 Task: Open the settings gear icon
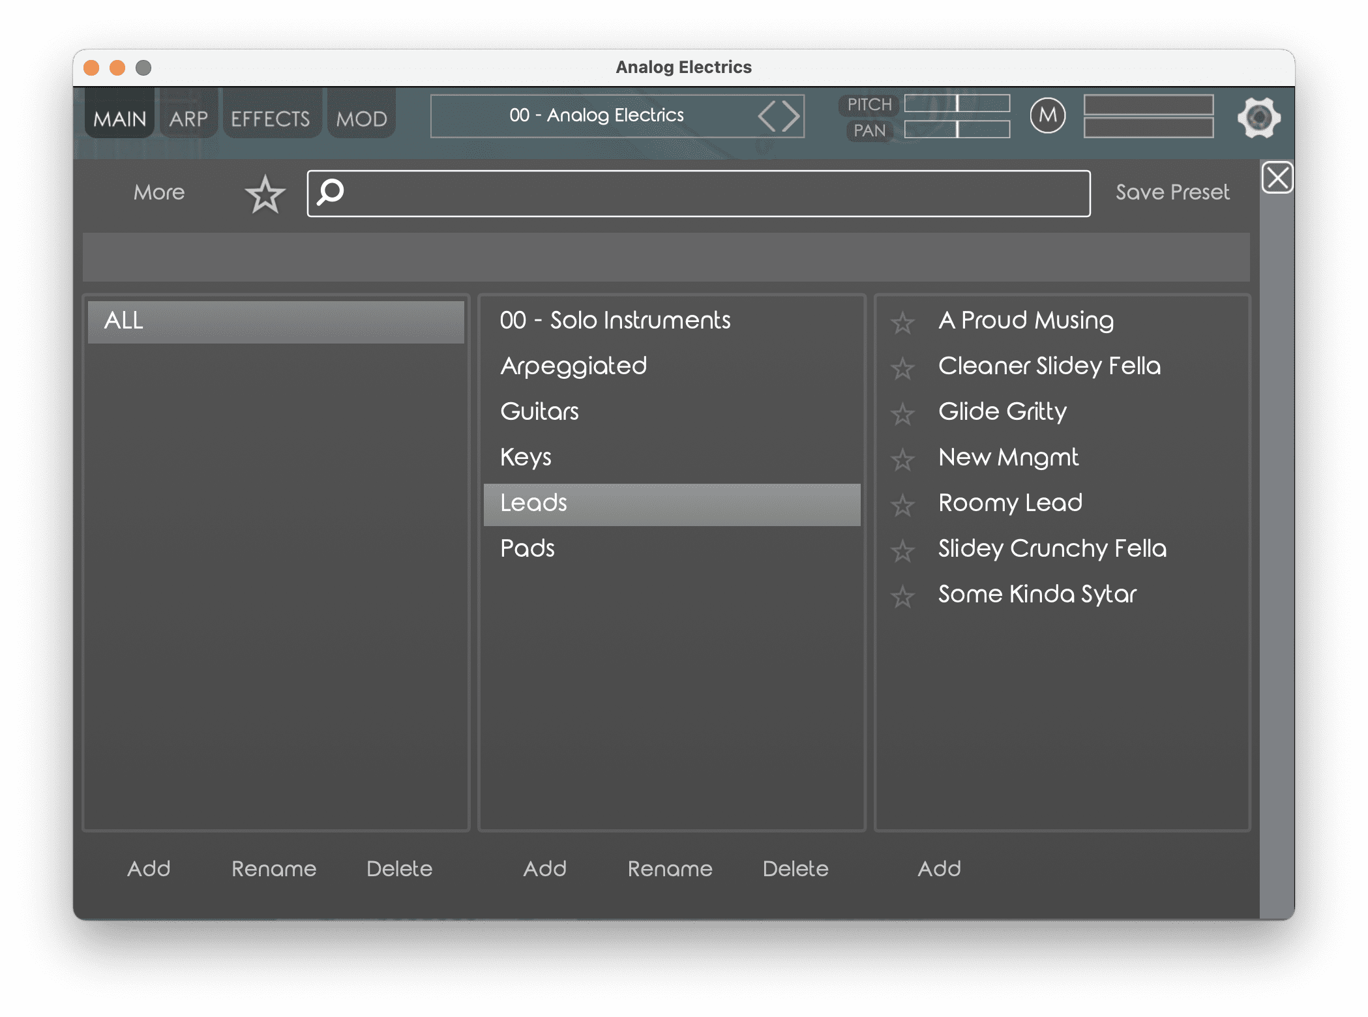point(1258,117)
